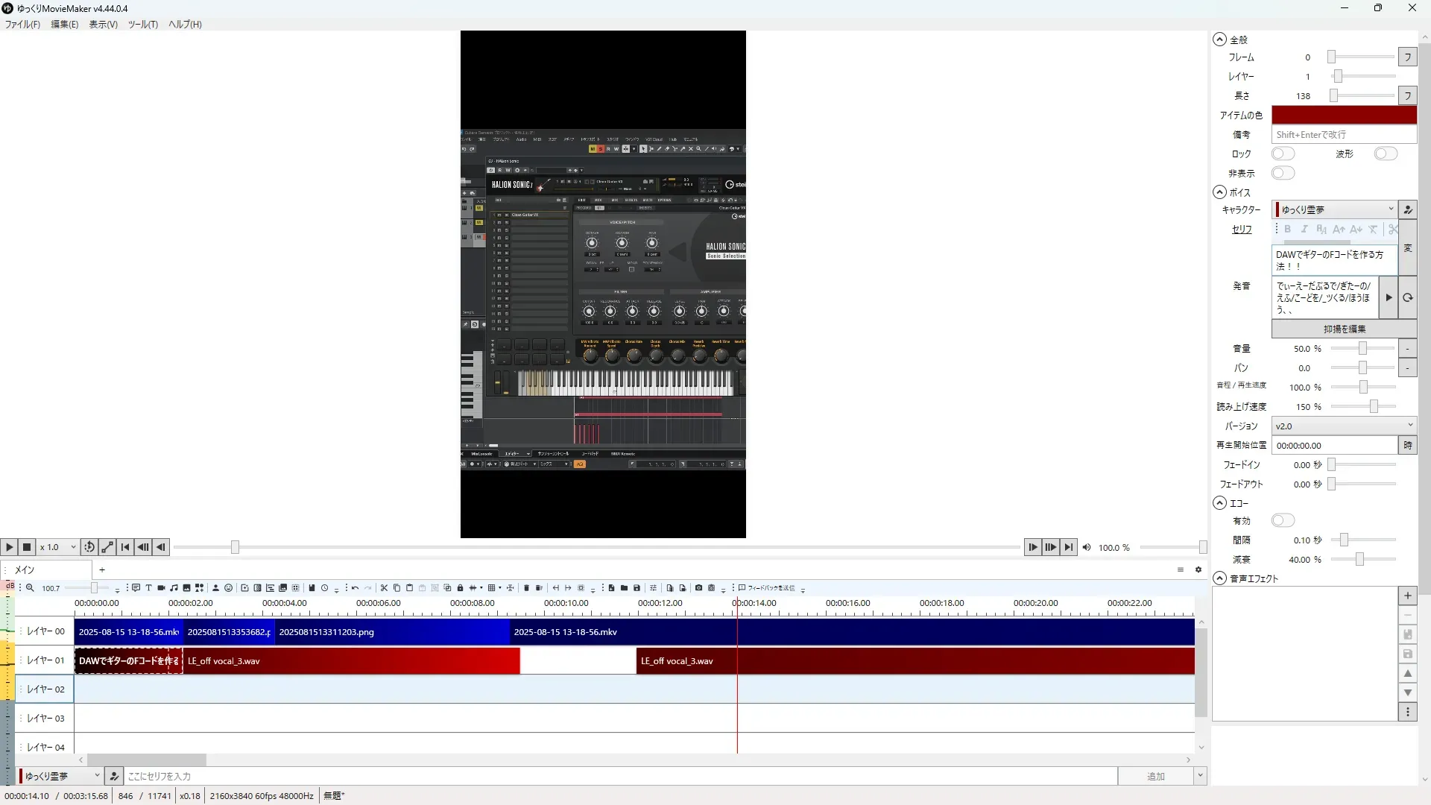The width and height of the screenshot is (1431, 805).
Task: Toggle the 非表示 hide switch
Action: [x=1283, y=173]
